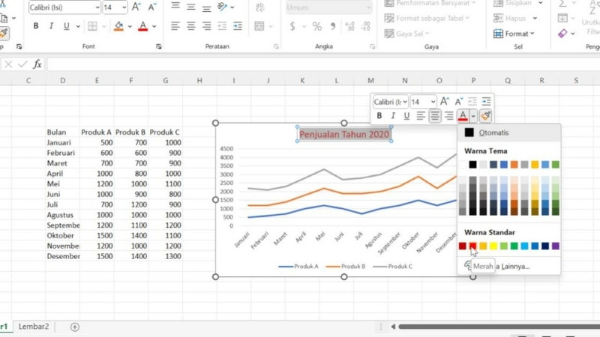Pick the purple standard color swatch
This screenshot has width=600, height=337.
(x=555, y=246)
